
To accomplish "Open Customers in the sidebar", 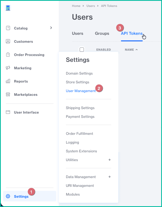I will pyautogui.click(x=24, y=41).
